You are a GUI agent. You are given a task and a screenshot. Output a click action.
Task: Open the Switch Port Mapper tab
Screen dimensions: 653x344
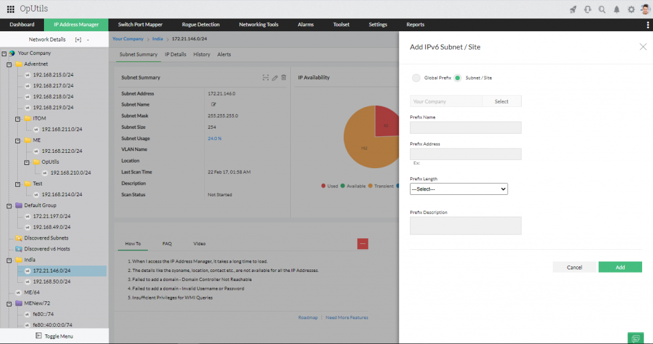[x=140, y=25]
